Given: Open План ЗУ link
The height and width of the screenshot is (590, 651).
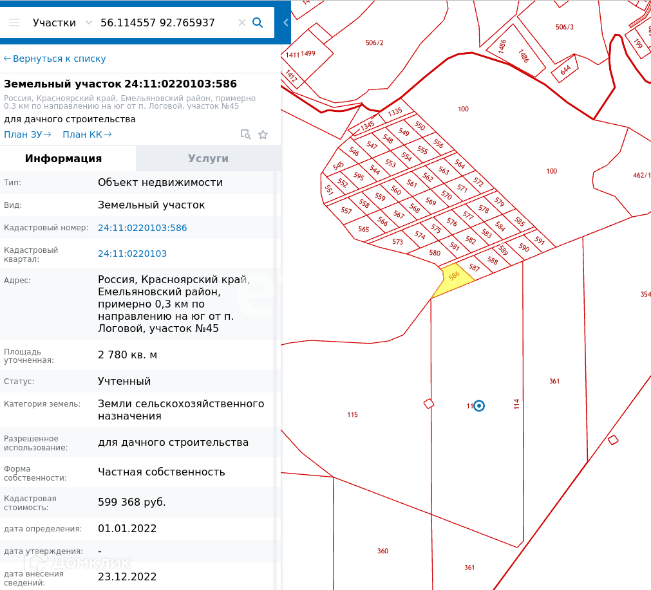Looking at the screenshot, I should click(x=28, y=134).
